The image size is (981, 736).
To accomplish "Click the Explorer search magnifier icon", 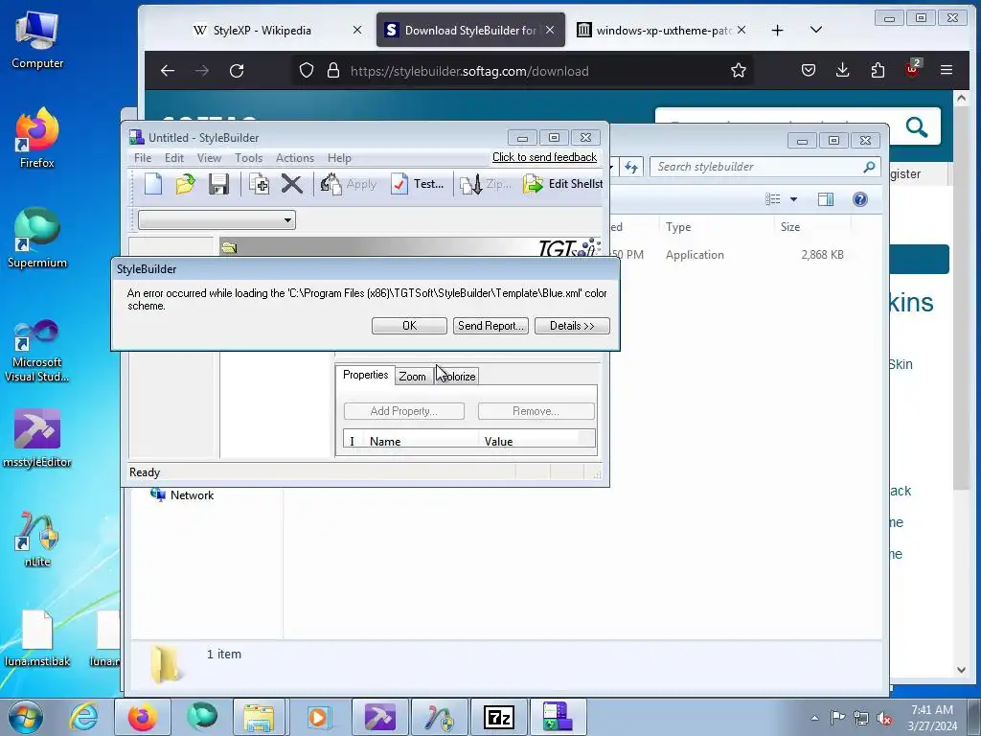I will (869, 167).
